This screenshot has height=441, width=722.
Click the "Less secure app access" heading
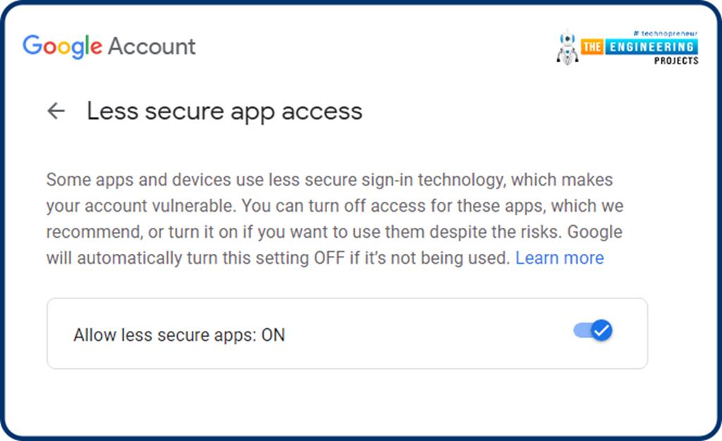[x=224, y=111]
